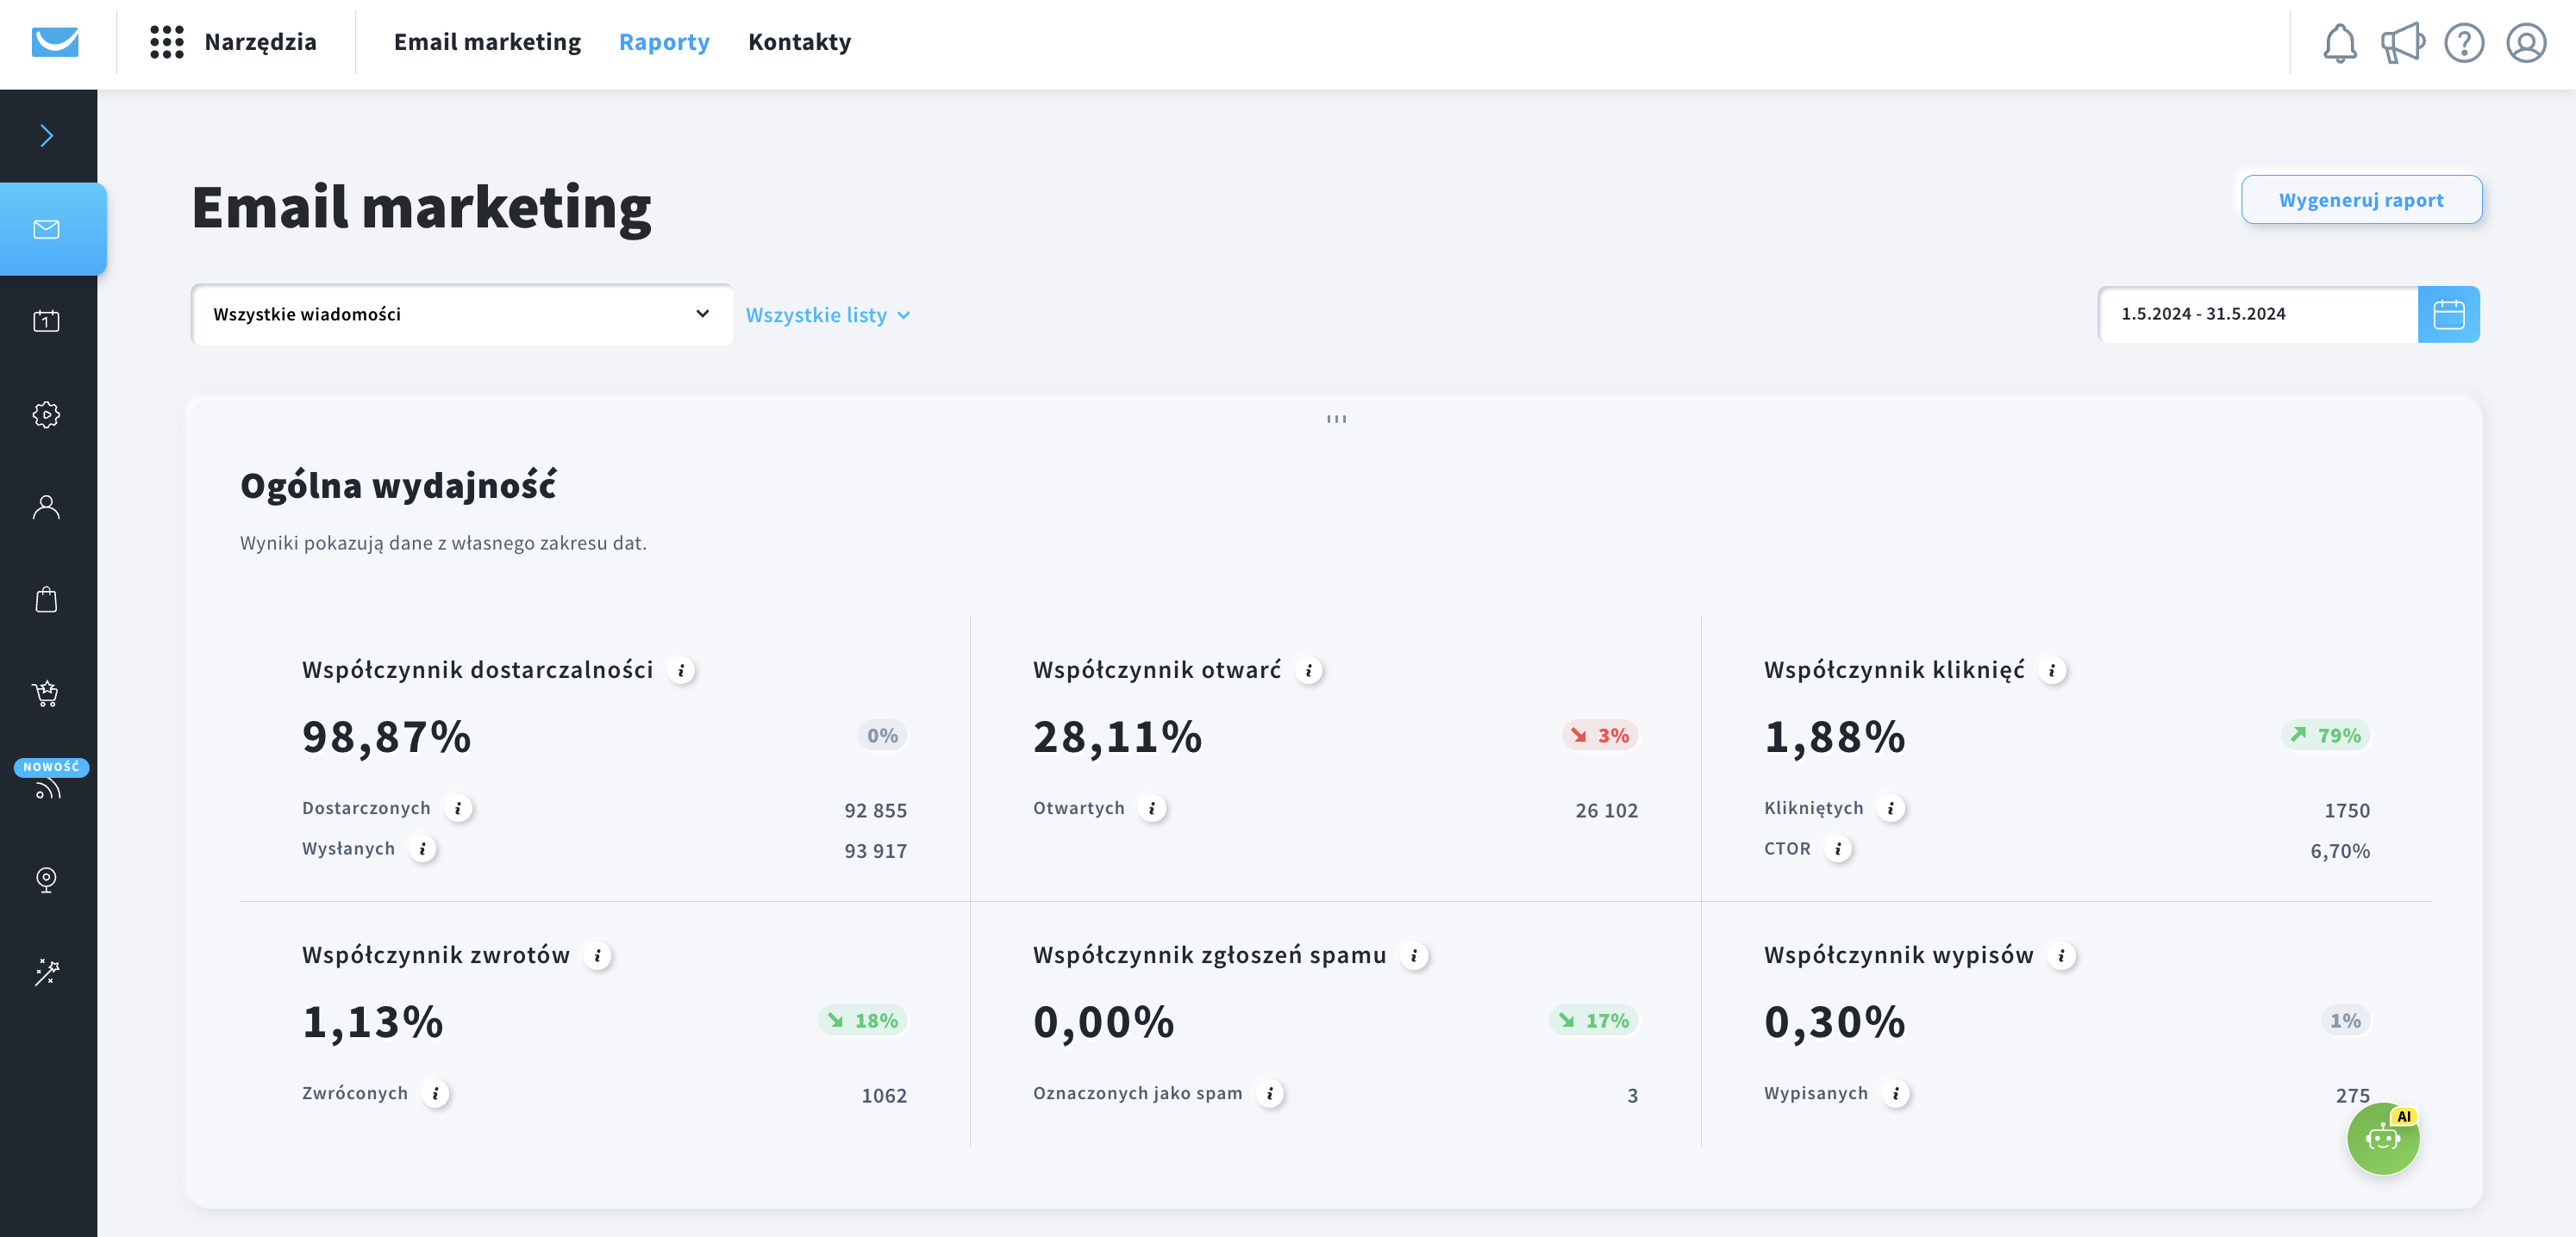Image resolution: width=2576 pixels, height=1237 pixels.
Task: Click the Wygeneruj raport button
Action: pyautogui.click(x=2361, y=200)
